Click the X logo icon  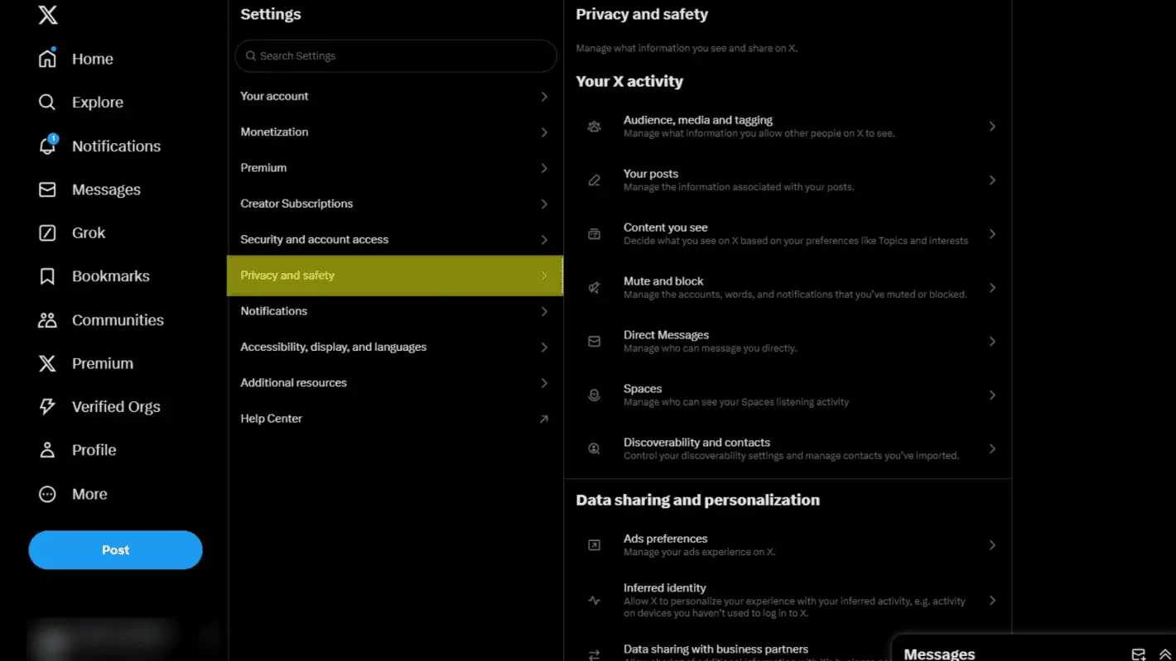pyautogui.click(x=48, y=15)
